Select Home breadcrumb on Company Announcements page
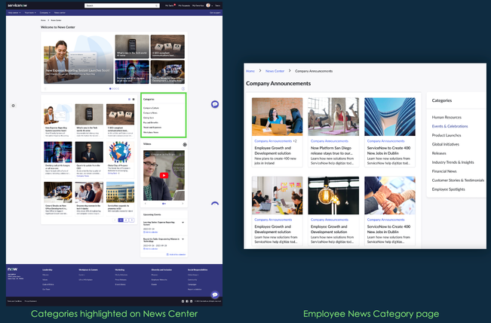The height and width of the screenshot is (323, 491). 250,71
